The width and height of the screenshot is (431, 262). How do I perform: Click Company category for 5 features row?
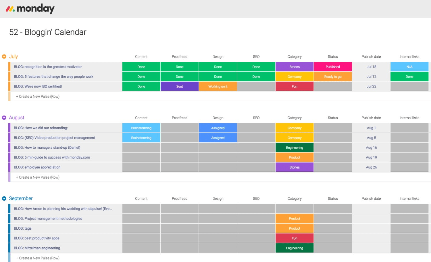(x=295, y=77)
